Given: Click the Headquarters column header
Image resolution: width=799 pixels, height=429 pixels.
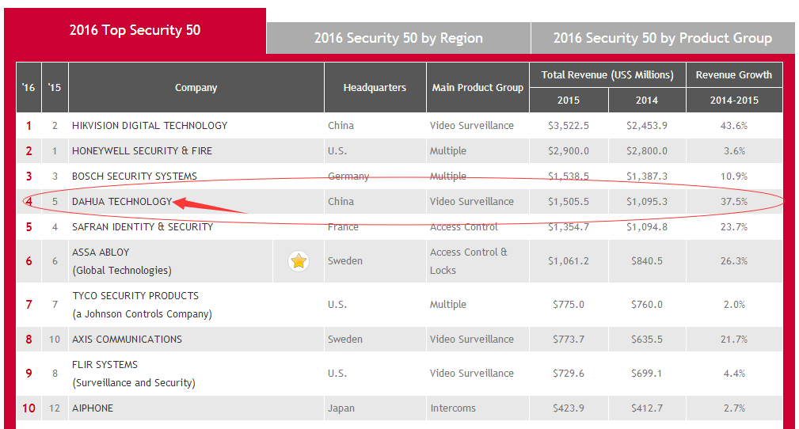Looking at the screenshot, I should click(375, 88).
